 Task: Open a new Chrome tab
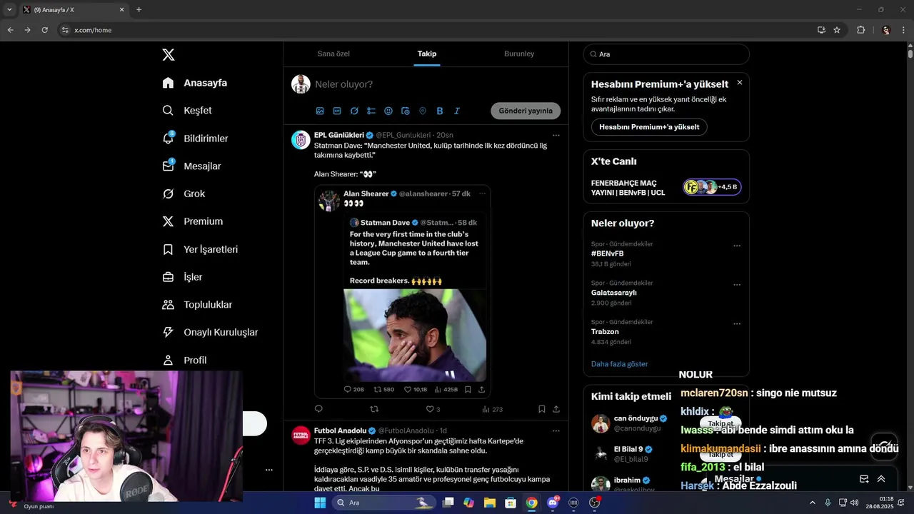pyautogui.click(x=139, y=9)
